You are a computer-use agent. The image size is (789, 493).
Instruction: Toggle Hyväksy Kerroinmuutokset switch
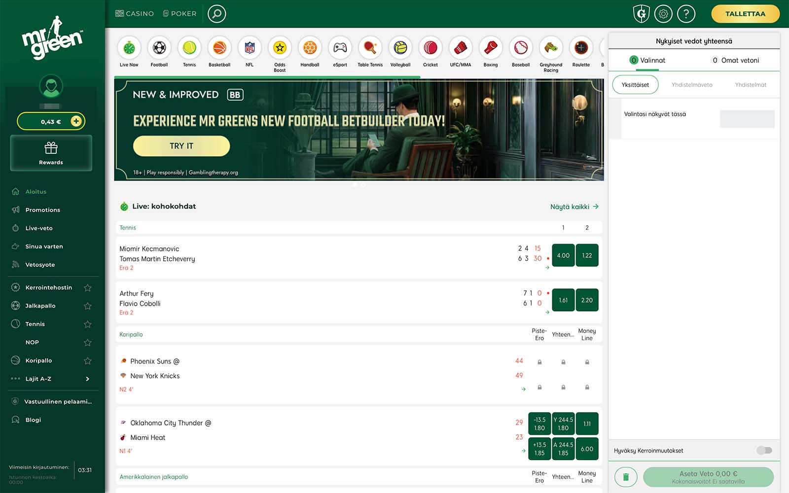[x=764, y=450]
